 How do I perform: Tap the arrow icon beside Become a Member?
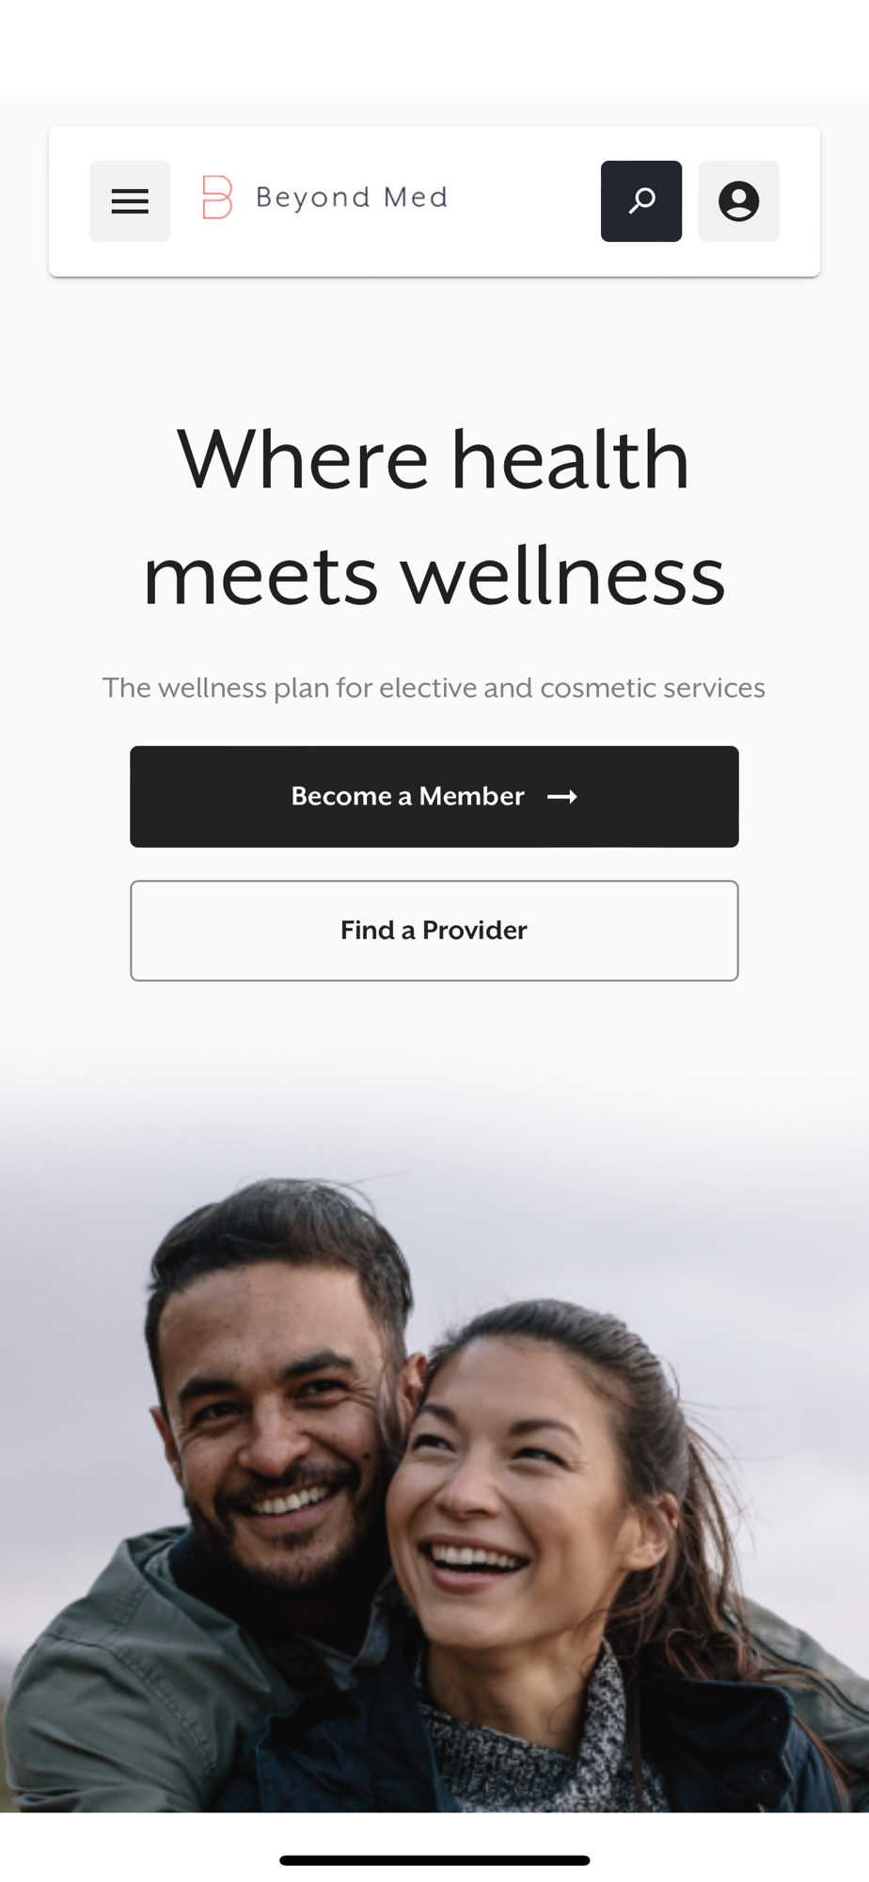coord(562,797)
